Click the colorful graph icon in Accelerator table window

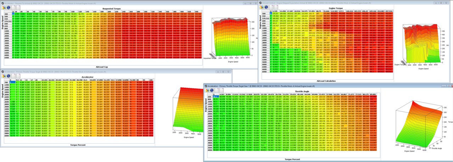4,76
